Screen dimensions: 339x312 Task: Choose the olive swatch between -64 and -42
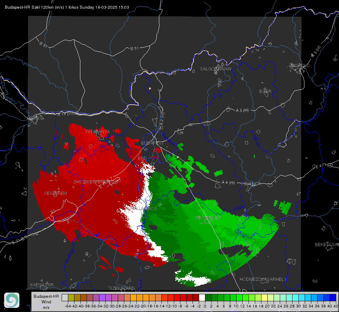71,297
